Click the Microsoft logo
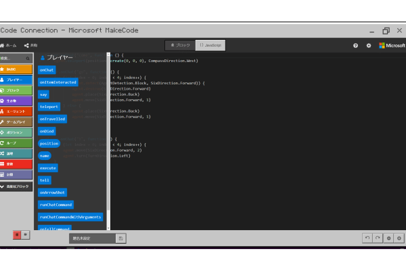Image resolution: width=406 pixels, height=270 pixels. [392, 46]
